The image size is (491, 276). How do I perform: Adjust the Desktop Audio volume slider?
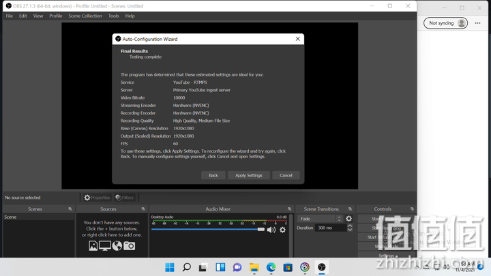208,230
